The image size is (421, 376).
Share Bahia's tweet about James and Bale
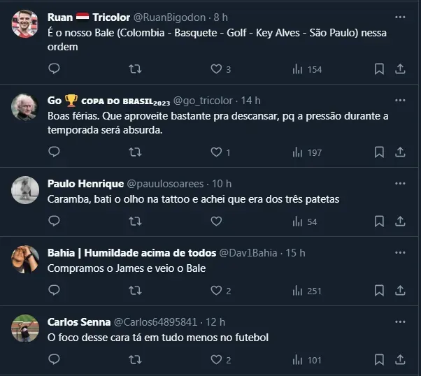(401, 291)
